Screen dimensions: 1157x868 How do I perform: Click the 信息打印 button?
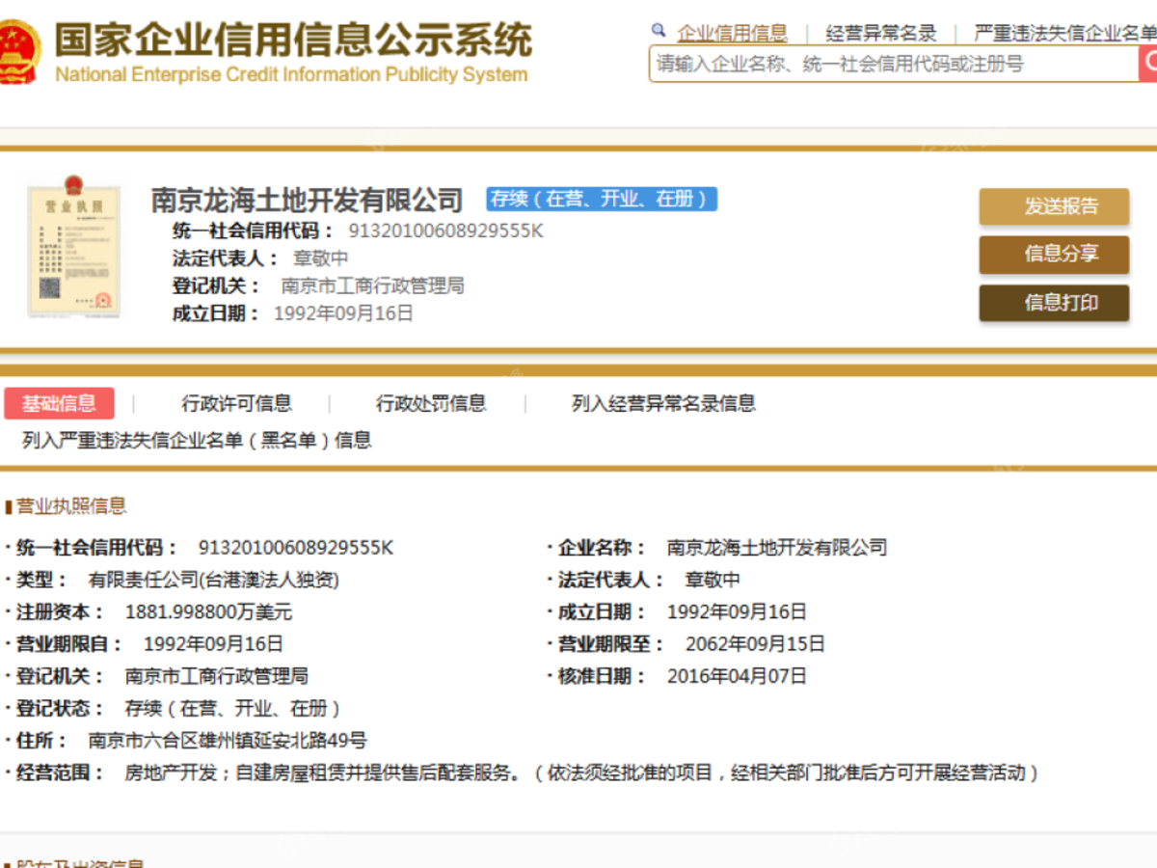[x=1054, y=303]
